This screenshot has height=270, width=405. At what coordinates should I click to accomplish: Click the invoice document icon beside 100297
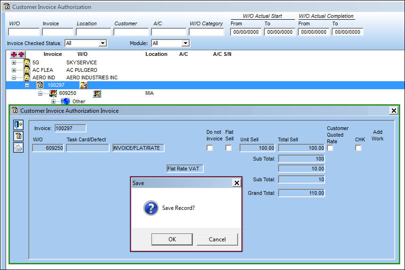tap(40, 85)
